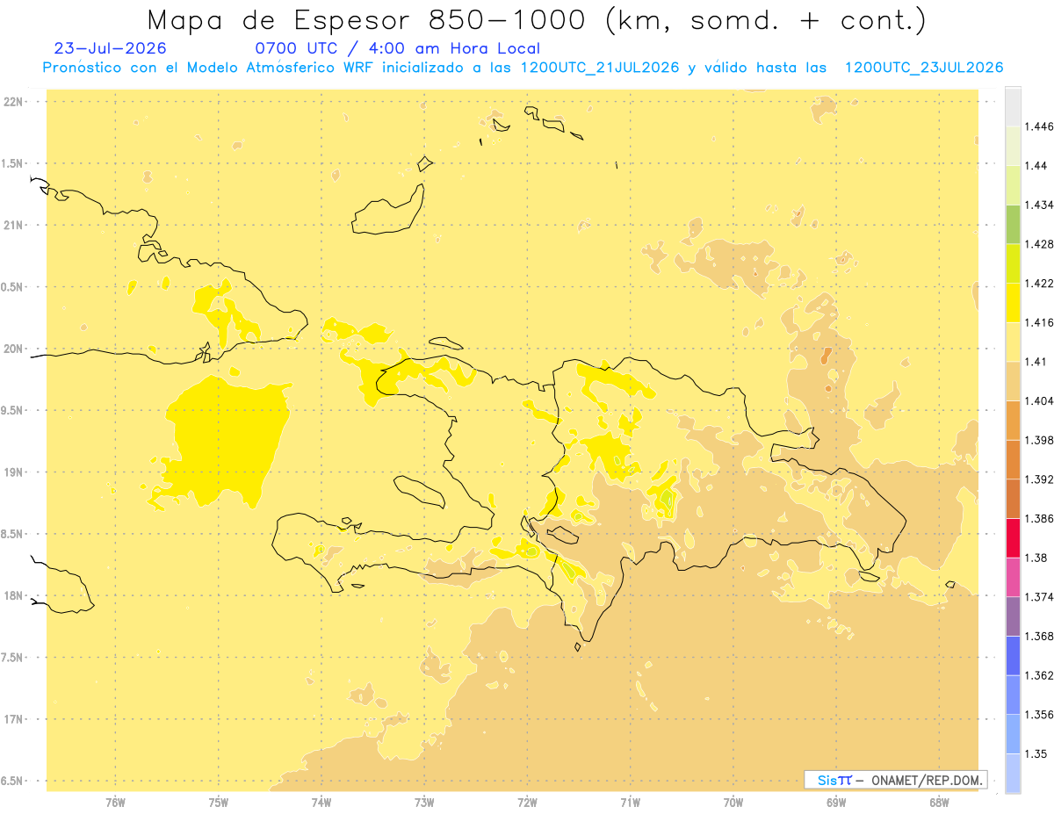
Task: Click the colorbar label 1.356
Action: coord(1039,715)
